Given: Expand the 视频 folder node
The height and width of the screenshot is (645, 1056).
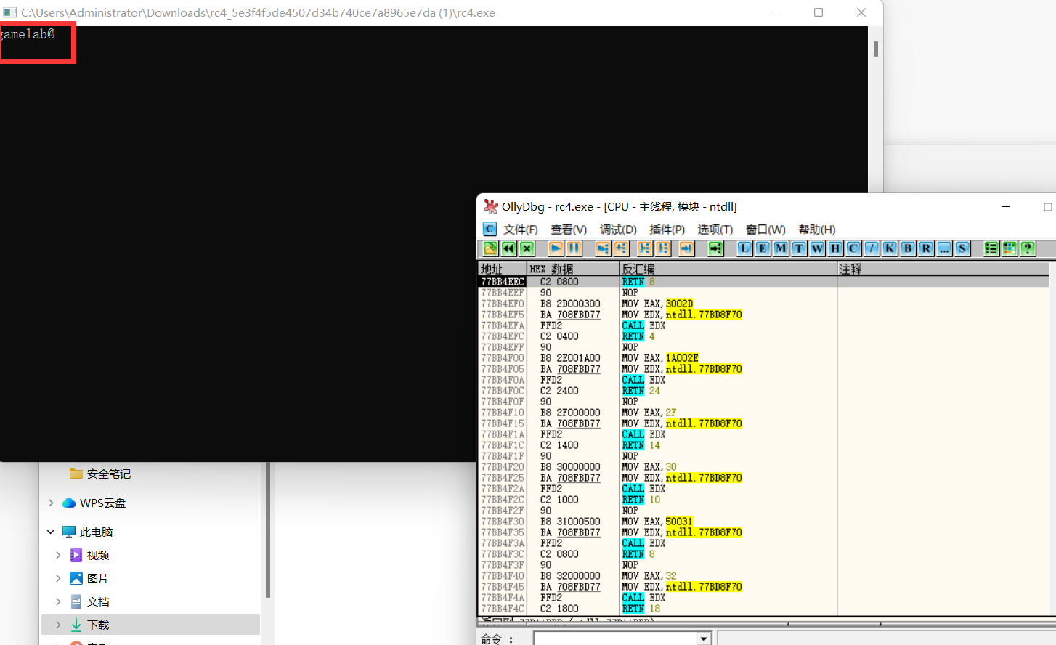Looking at the screenshot, I should coord(58,555).
